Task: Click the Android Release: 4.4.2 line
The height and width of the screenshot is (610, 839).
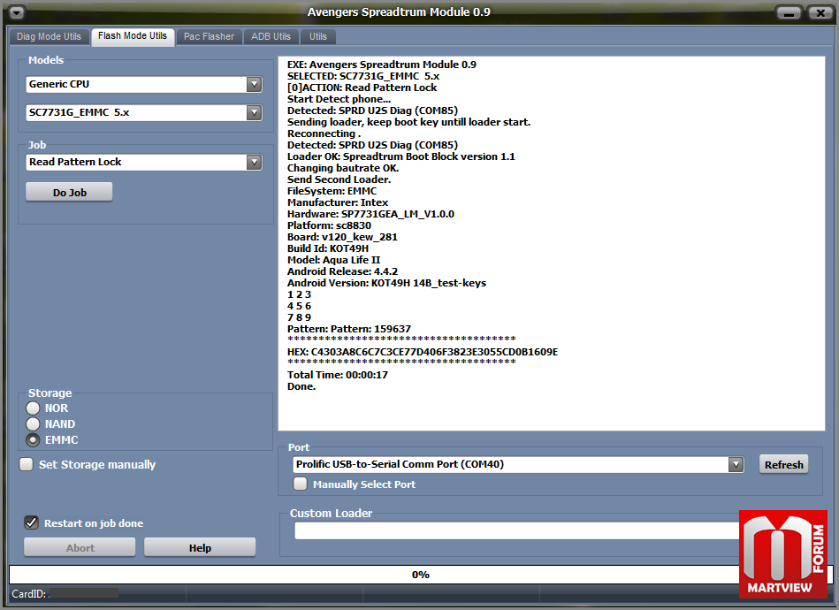Action: tap(342, 271)
